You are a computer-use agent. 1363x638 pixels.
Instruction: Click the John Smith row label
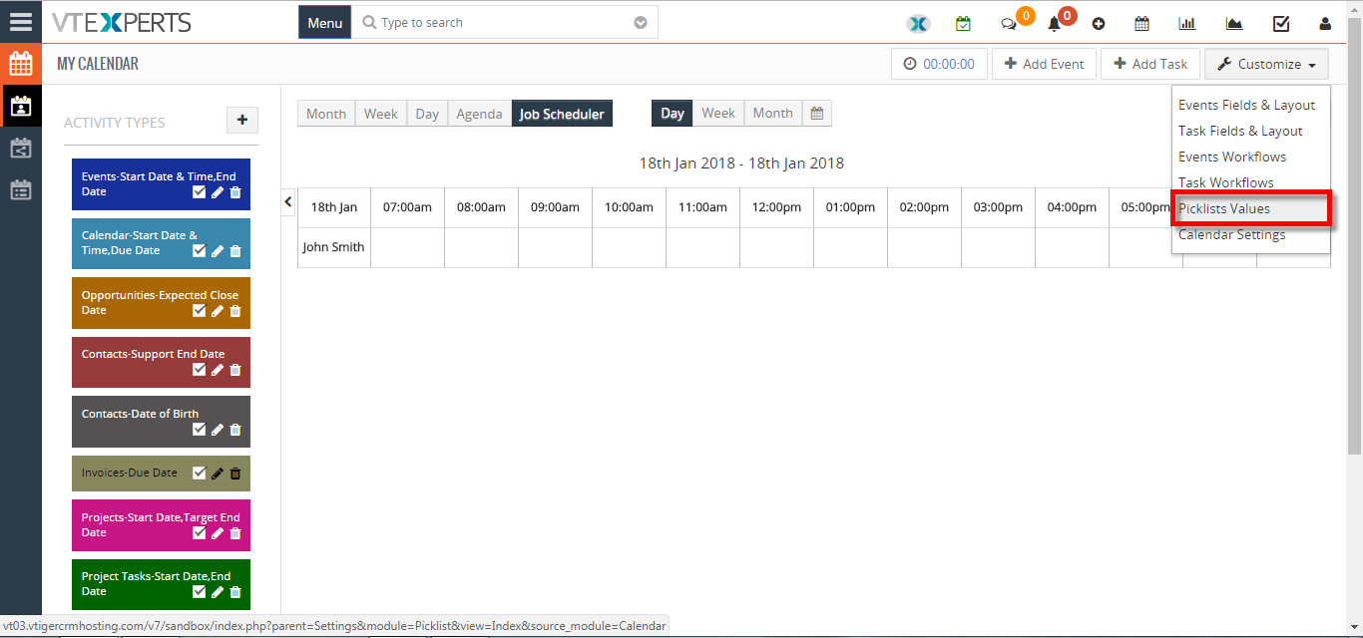334,247
